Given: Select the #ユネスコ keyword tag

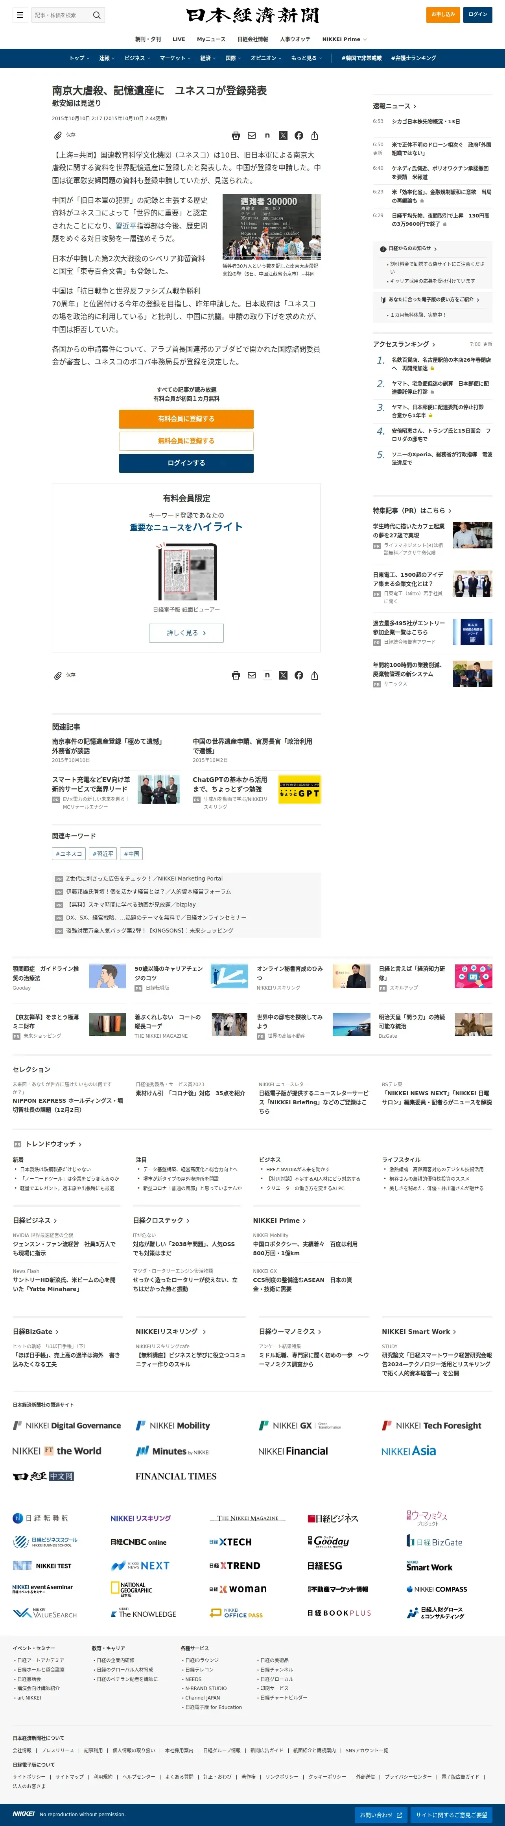Looking at the screenshot, I should (x=68, y=853).
